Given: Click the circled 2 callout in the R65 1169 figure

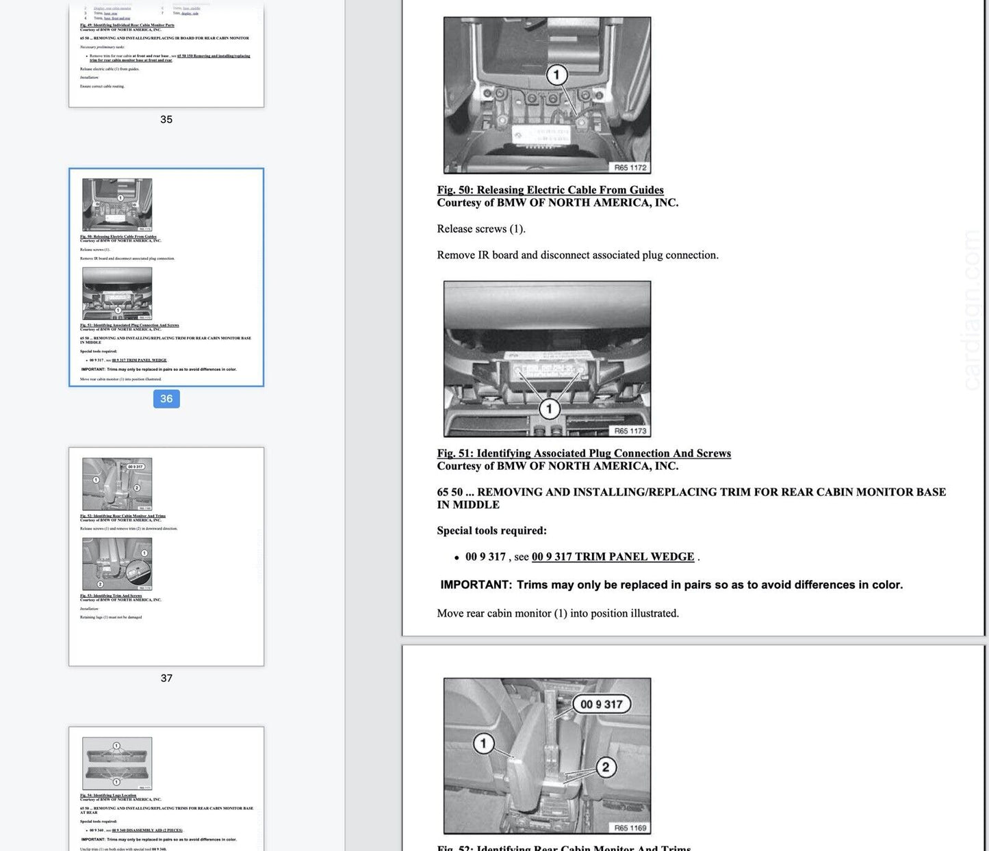Looking at the screenshot, I should tap(605, 768).
